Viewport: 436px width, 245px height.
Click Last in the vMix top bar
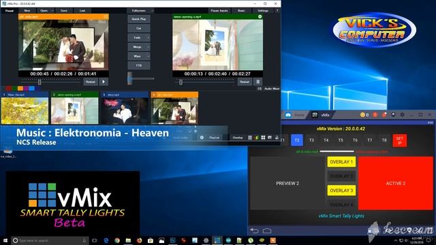[82, 11]
